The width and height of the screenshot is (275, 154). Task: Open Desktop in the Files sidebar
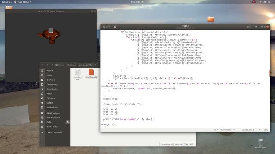[x=55, y=80]
